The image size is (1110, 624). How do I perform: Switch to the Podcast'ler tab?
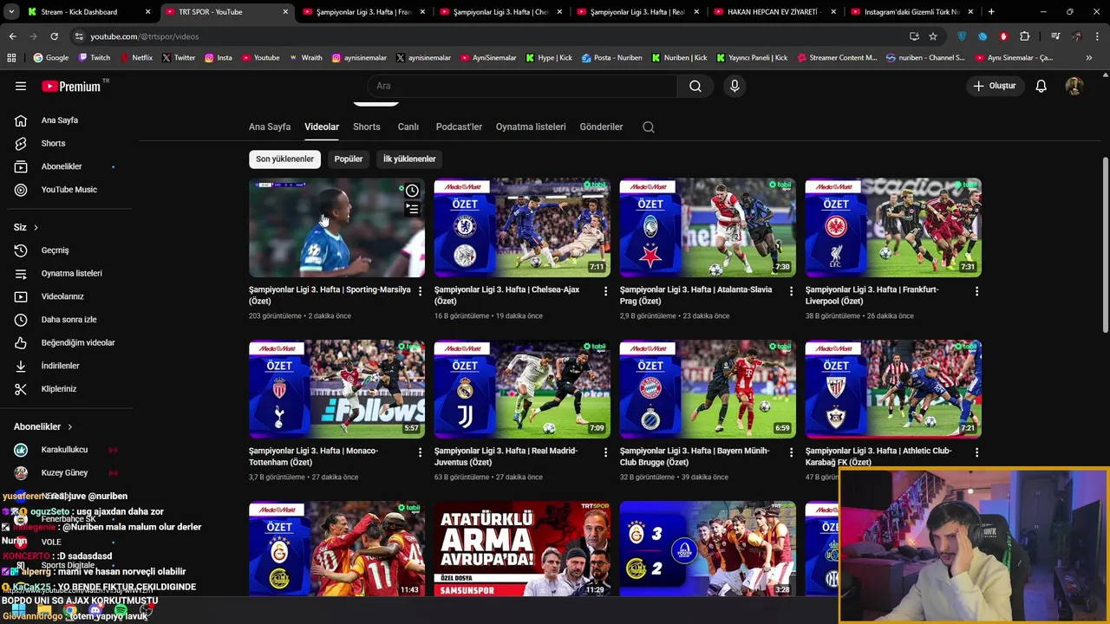tap(459, 127)
